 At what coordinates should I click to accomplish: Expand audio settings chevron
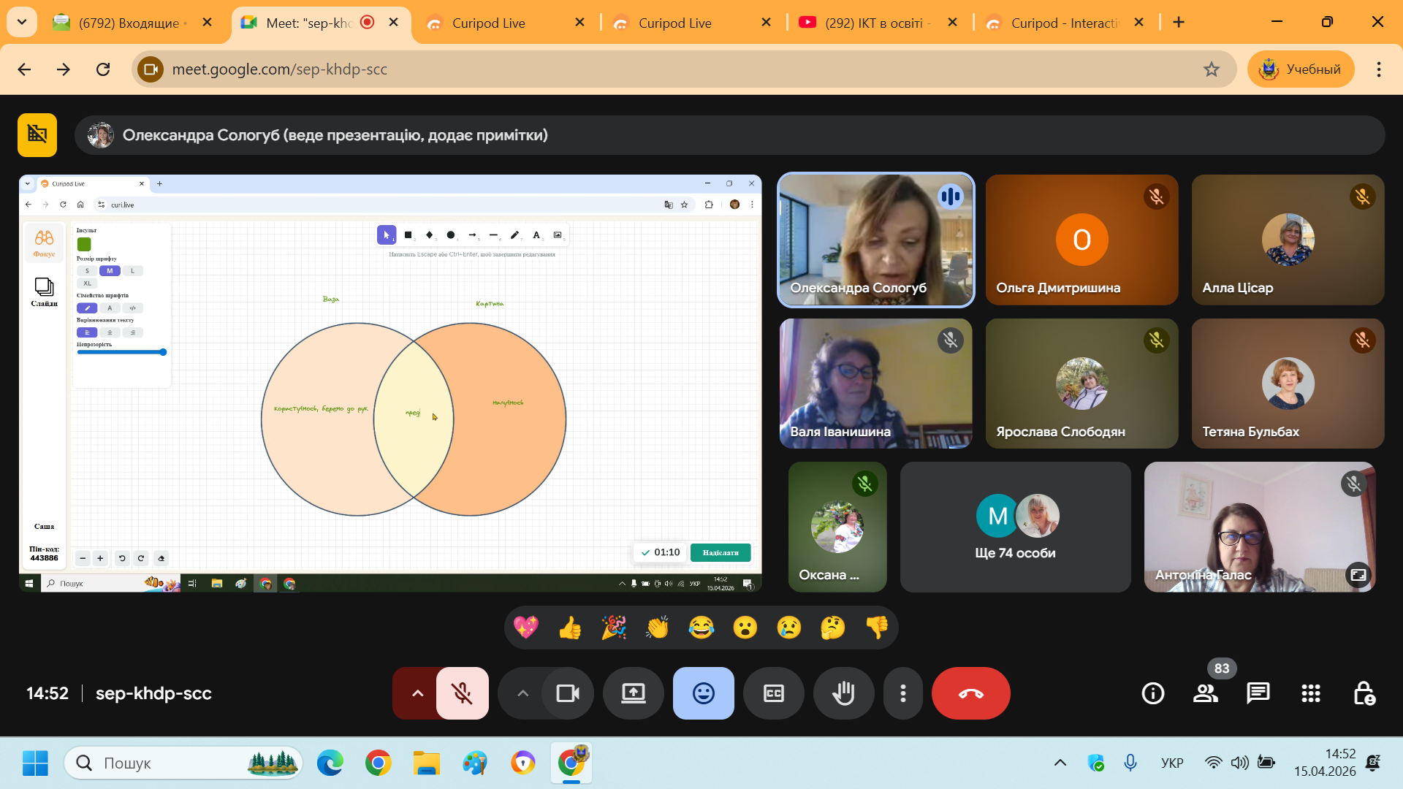(417, 693)
